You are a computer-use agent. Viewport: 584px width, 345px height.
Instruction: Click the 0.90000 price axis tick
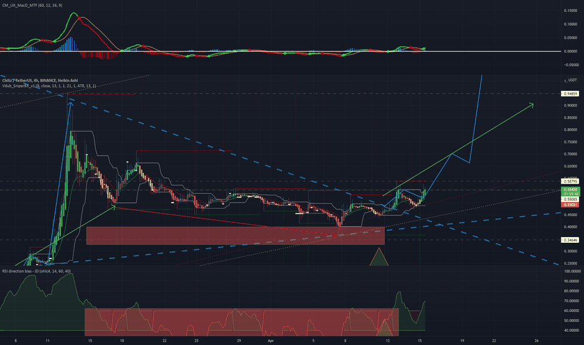[571, 105]
